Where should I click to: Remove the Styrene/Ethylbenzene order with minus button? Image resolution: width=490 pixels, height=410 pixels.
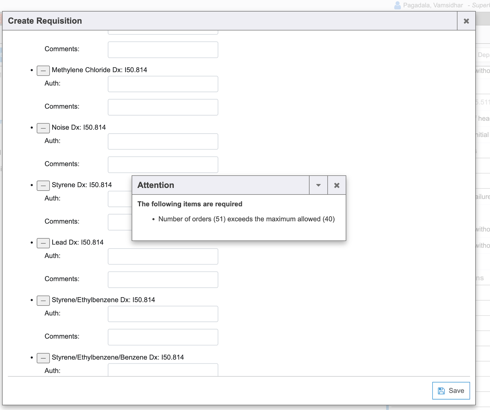[x=43, y=301]
